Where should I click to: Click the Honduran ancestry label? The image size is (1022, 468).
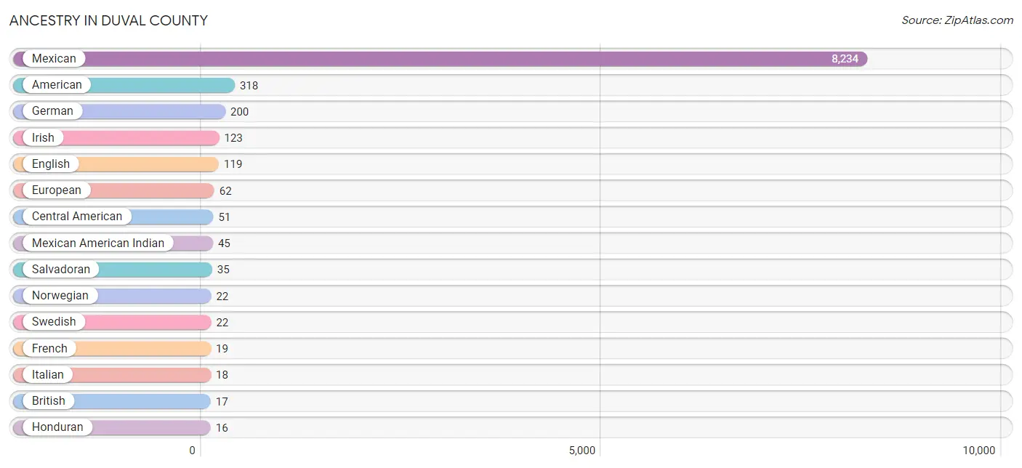57,427
